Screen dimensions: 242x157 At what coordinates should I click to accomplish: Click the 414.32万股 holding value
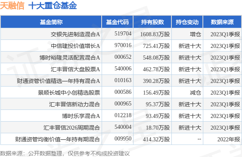156,139
